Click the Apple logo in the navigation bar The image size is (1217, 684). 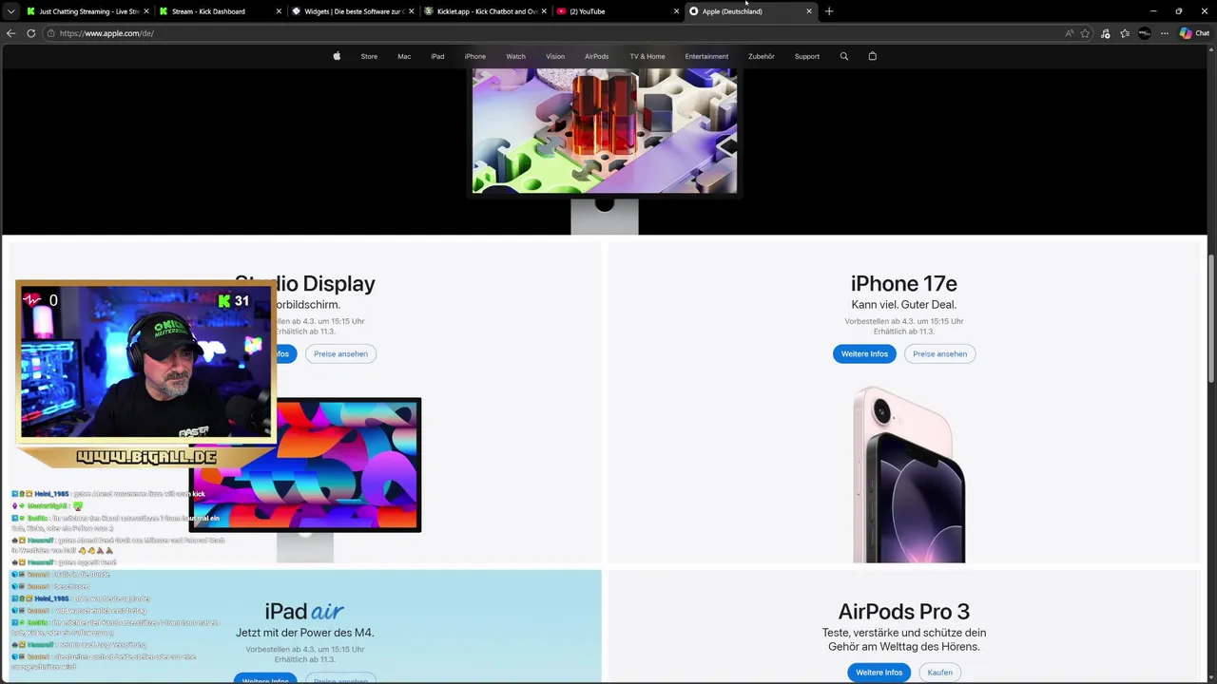[337, 56]
